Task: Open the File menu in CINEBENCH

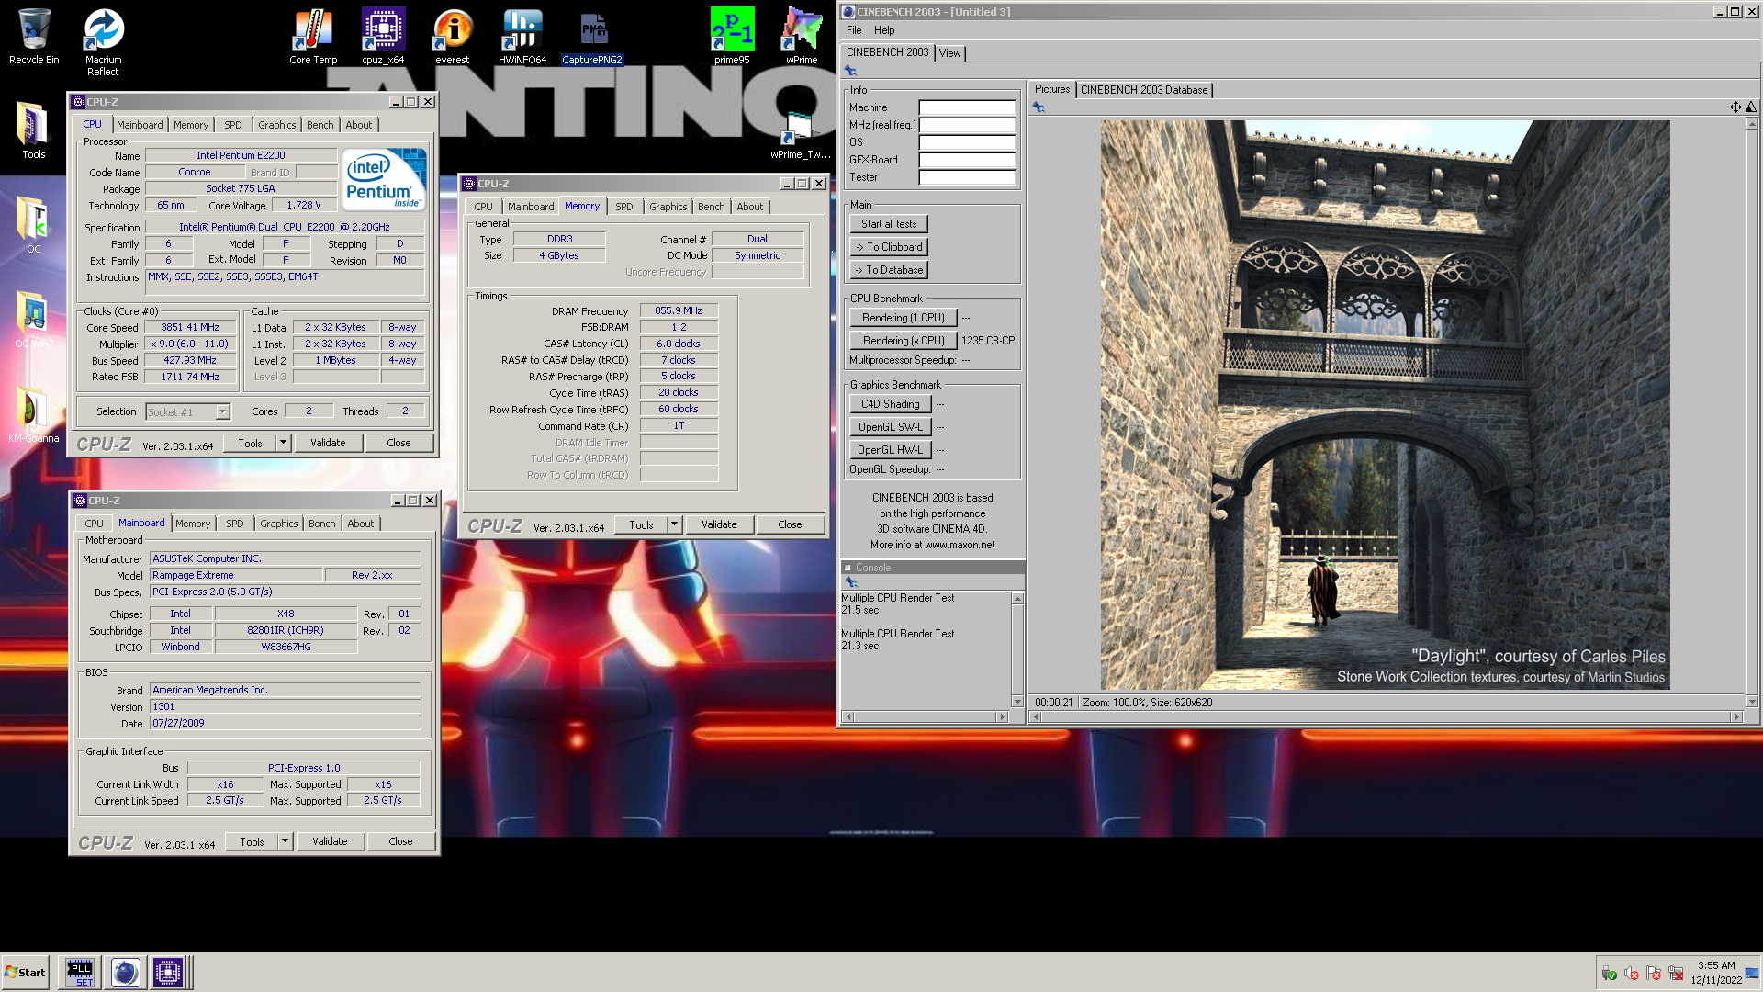Action: [854, 30]
